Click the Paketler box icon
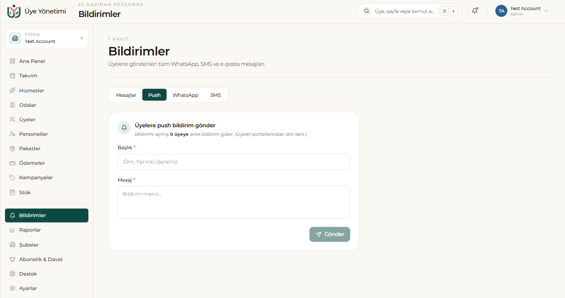 [12, 148]
